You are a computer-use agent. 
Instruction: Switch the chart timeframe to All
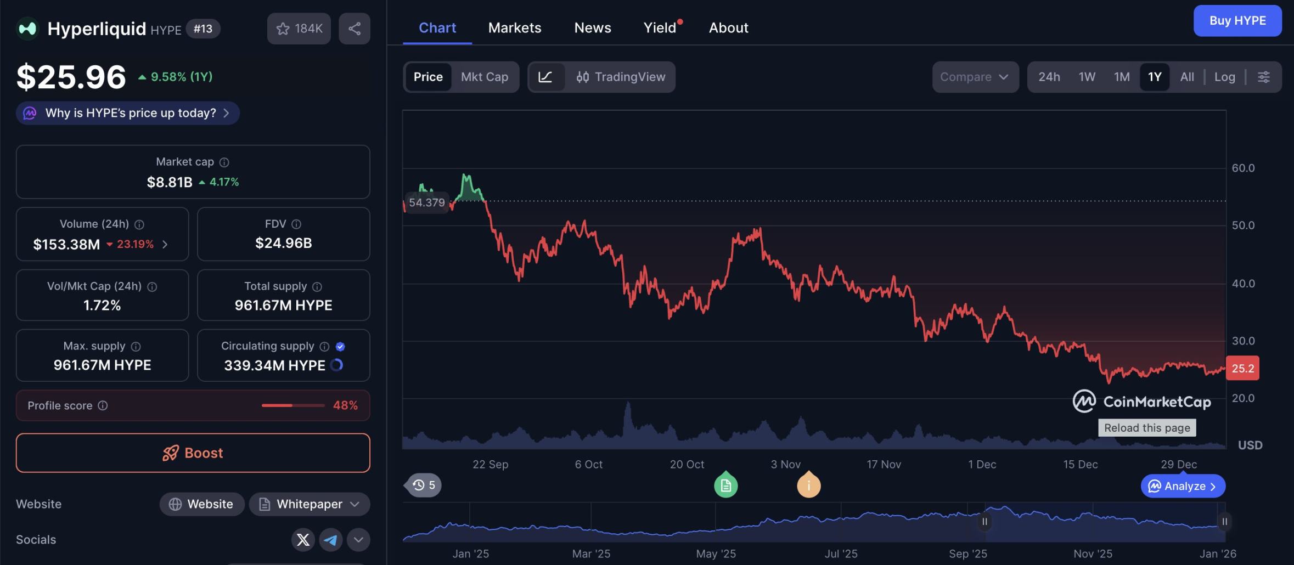point(1186,77)
